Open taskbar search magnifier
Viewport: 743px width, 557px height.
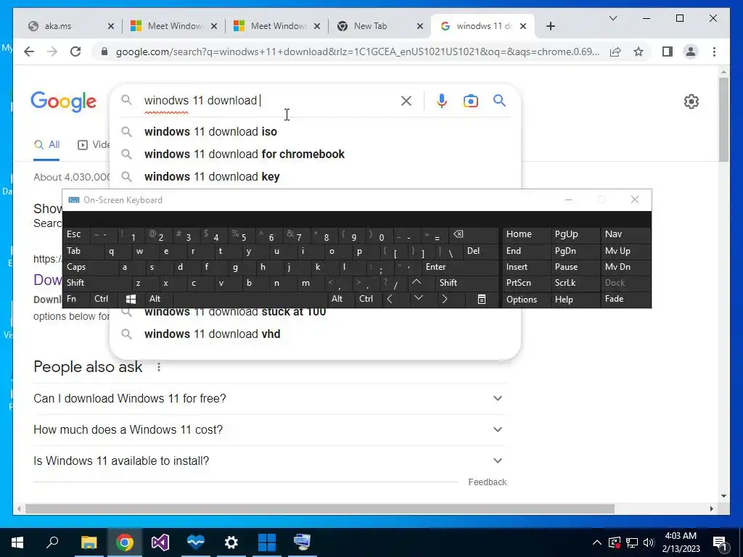pos(52,542)
